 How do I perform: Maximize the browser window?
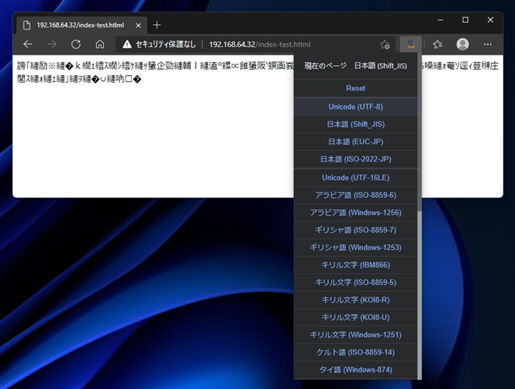click(x=466, y=20)
